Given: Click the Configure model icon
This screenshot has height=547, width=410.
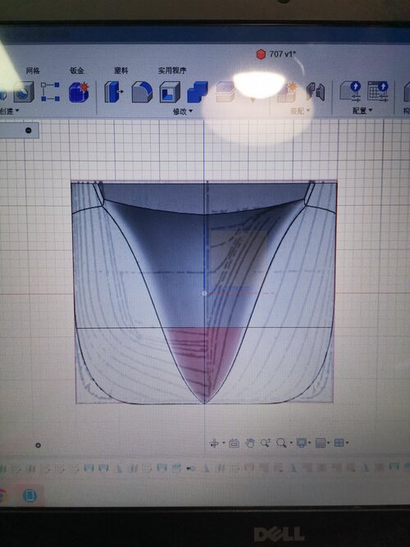Looking at the screenshot, I should pos(350,91).
